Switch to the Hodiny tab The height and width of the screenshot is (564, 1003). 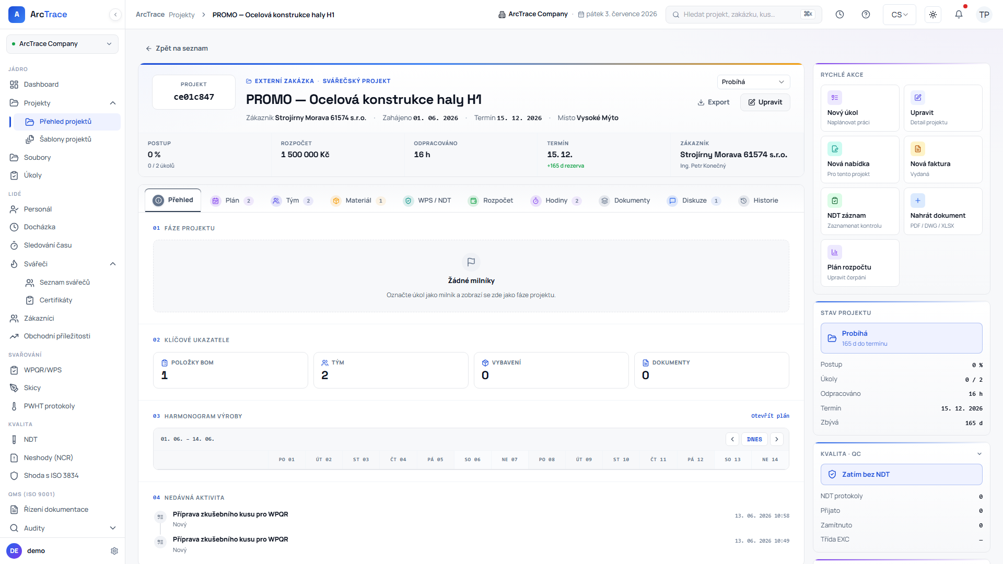click(556, 201)
